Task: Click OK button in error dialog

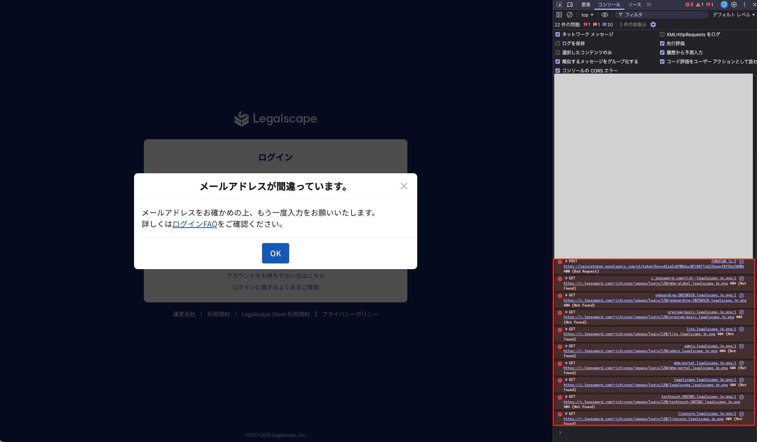Action: (x=276, y=253)
